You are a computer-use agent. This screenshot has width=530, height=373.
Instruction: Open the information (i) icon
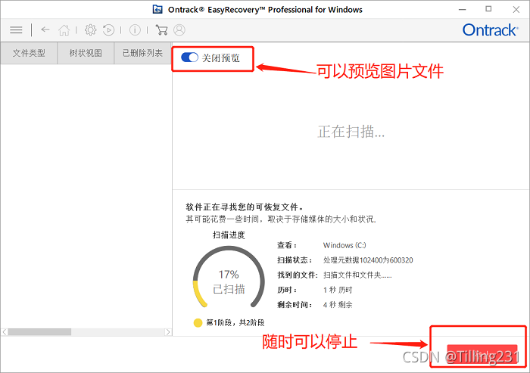[x=135, y=30]
